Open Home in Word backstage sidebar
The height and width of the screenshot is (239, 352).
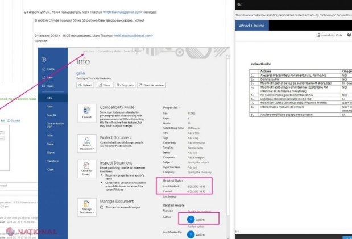pyautogui.click(x=51, y=69)
